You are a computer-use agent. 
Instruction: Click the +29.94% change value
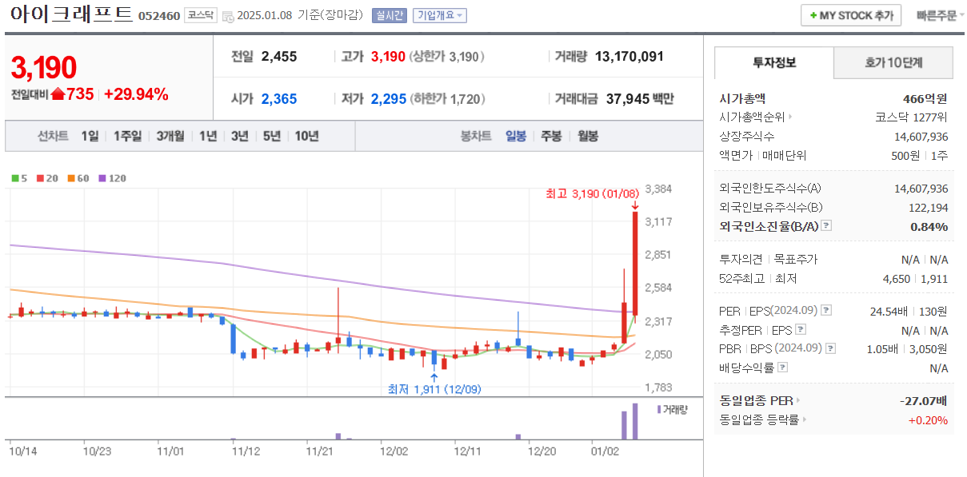click(x=136, y=94)
